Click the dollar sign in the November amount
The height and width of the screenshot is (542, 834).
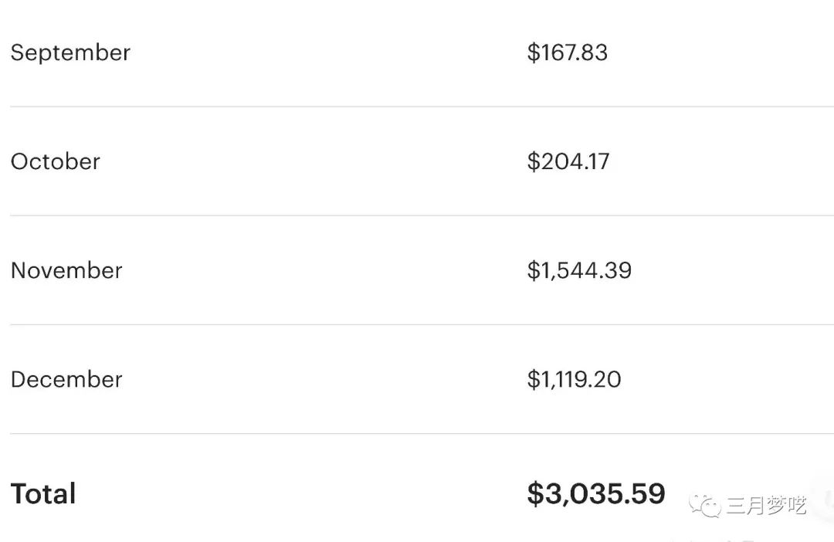pos(533,270)
